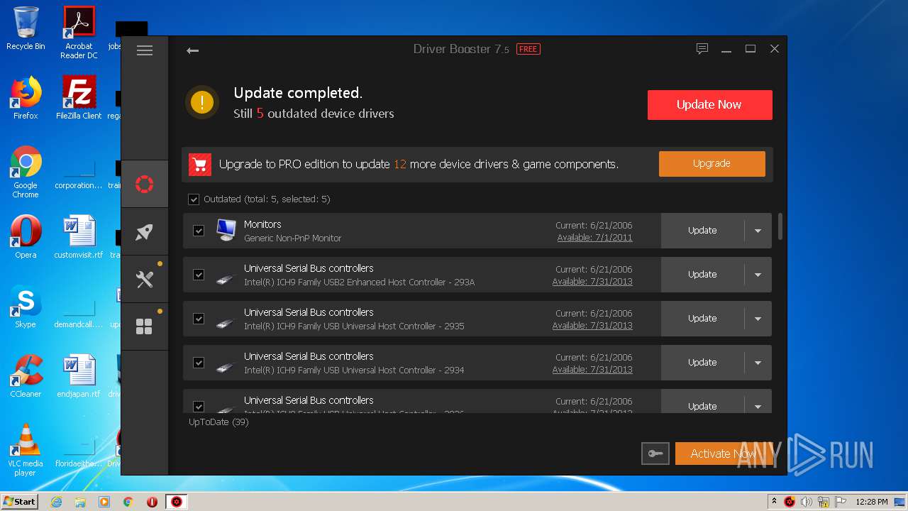Click the yellow exclamation warning icon
The height and width of the screenshot is (511, 908).
(202, 103)
